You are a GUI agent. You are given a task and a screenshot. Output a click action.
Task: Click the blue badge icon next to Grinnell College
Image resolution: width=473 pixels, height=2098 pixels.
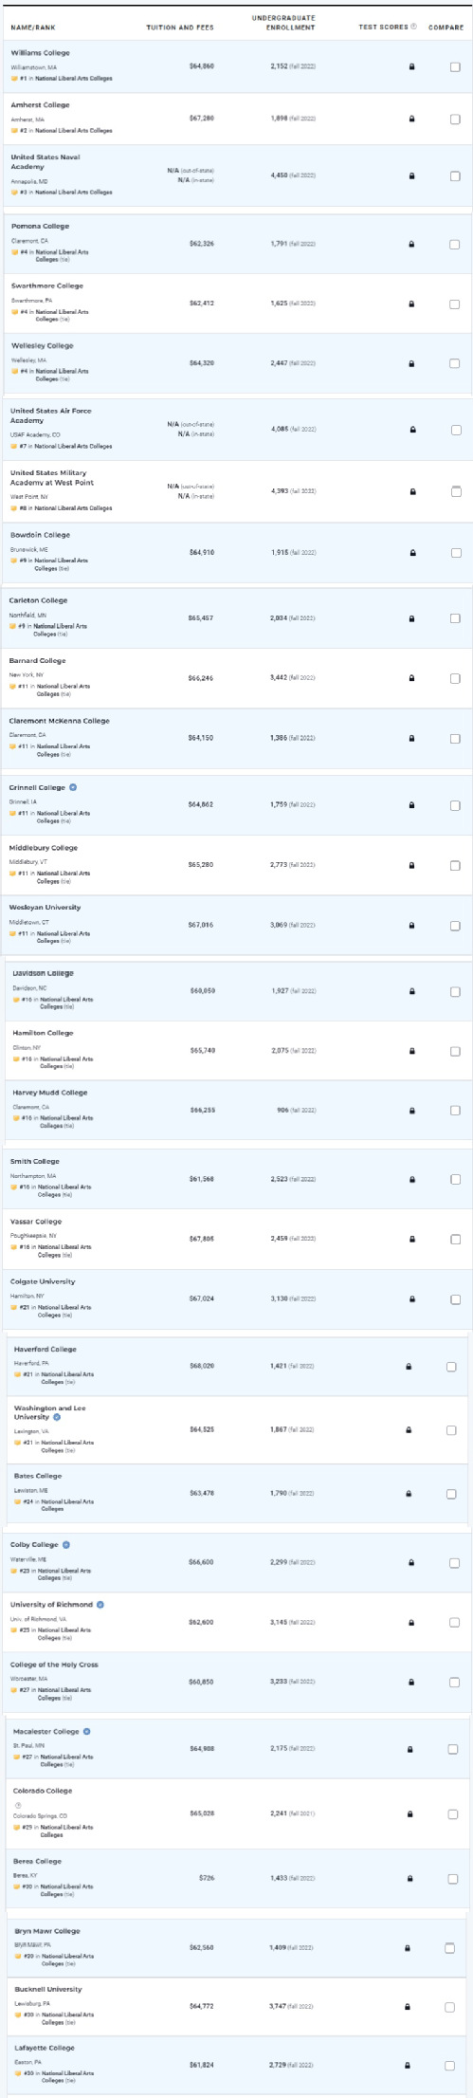click(73, 787)
